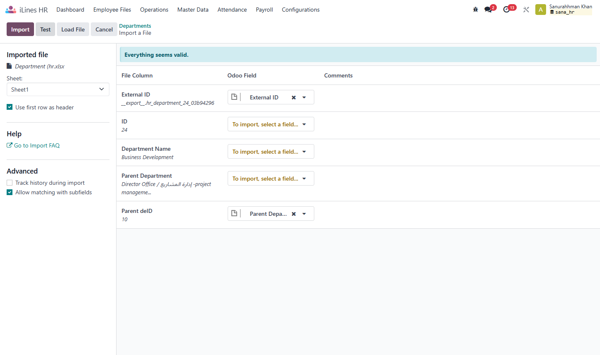Clear the External ID field selection

click(294, 97)
